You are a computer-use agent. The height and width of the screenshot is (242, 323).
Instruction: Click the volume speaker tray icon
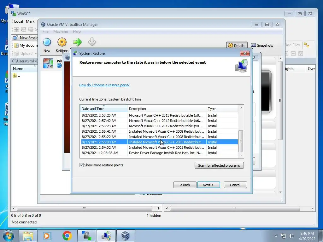pyautogui.click(x=291, y=236)
